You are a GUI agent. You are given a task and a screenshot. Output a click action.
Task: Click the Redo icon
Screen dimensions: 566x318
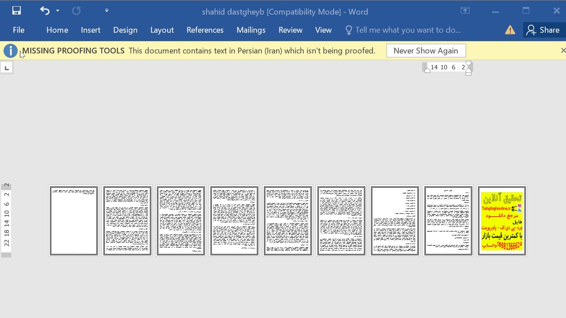pos(76,11)
